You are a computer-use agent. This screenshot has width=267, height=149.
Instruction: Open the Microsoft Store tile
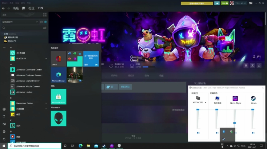[x=59, y=97]
